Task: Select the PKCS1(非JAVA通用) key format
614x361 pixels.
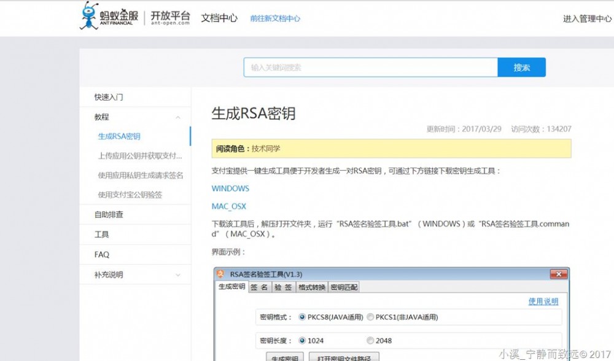Action: tap(370, 317)
